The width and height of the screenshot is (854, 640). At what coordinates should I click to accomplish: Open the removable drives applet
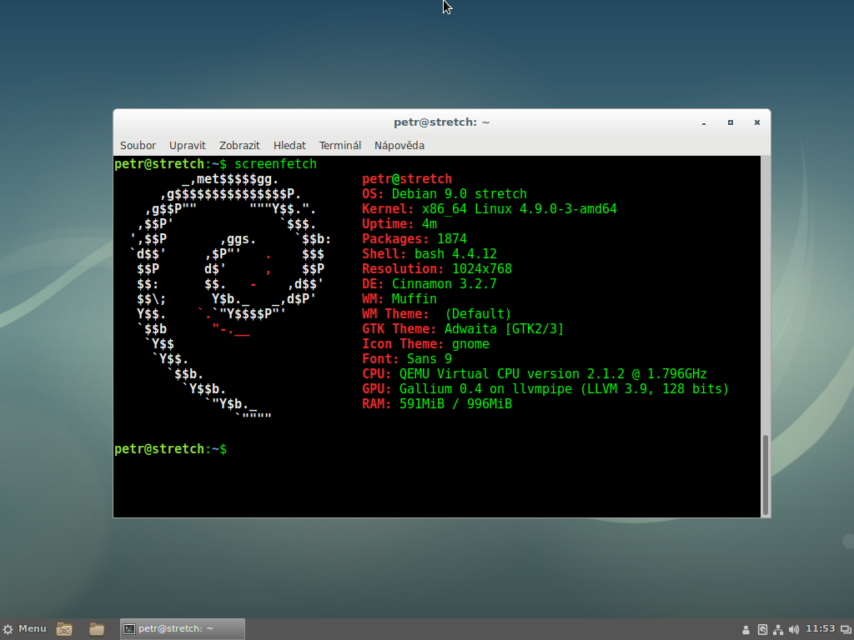[761, 629]
